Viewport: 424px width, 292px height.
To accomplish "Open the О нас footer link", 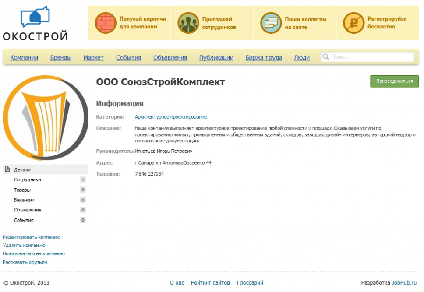I will [177, 283].
